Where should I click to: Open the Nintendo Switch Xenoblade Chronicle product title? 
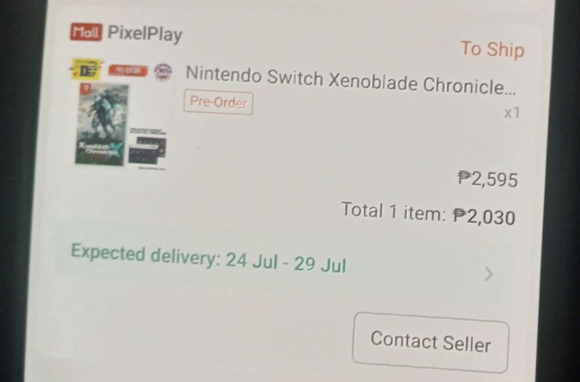click(351, 81)
